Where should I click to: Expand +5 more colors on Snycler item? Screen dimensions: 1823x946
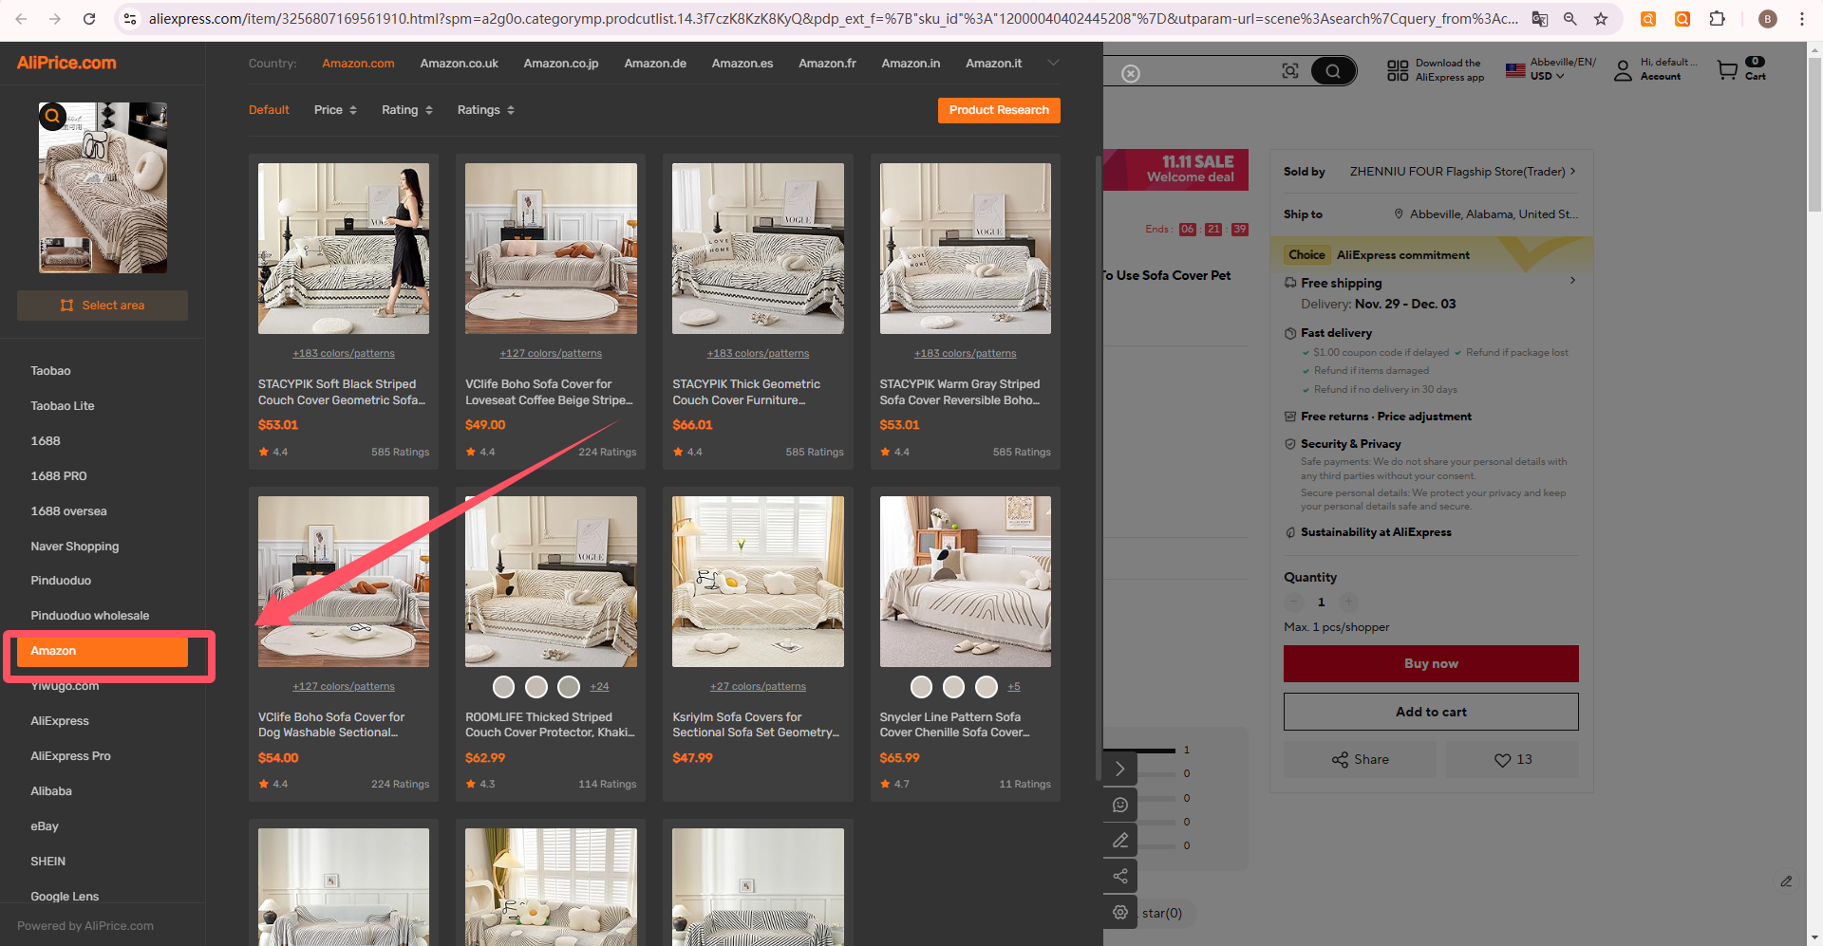pos(1013,686)
